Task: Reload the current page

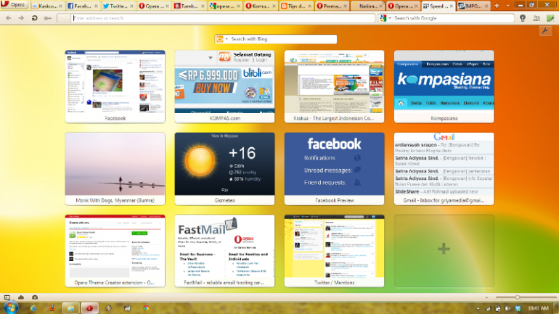Action: pos(35,18)
